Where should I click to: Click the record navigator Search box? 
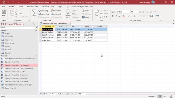tap(81, 94)
